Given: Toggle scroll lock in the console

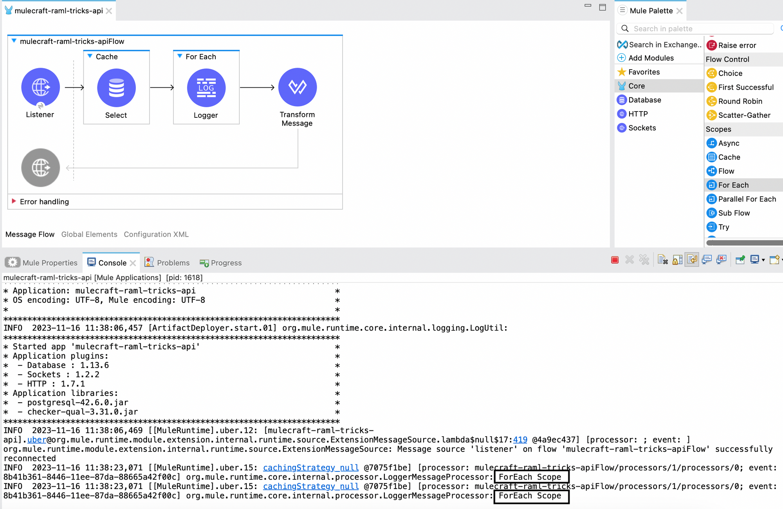Looking at the screenshot, I should [677, 260].
